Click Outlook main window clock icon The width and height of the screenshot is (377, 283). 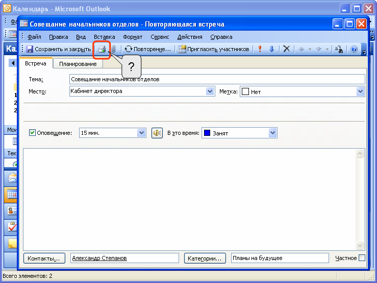(7, 9)
